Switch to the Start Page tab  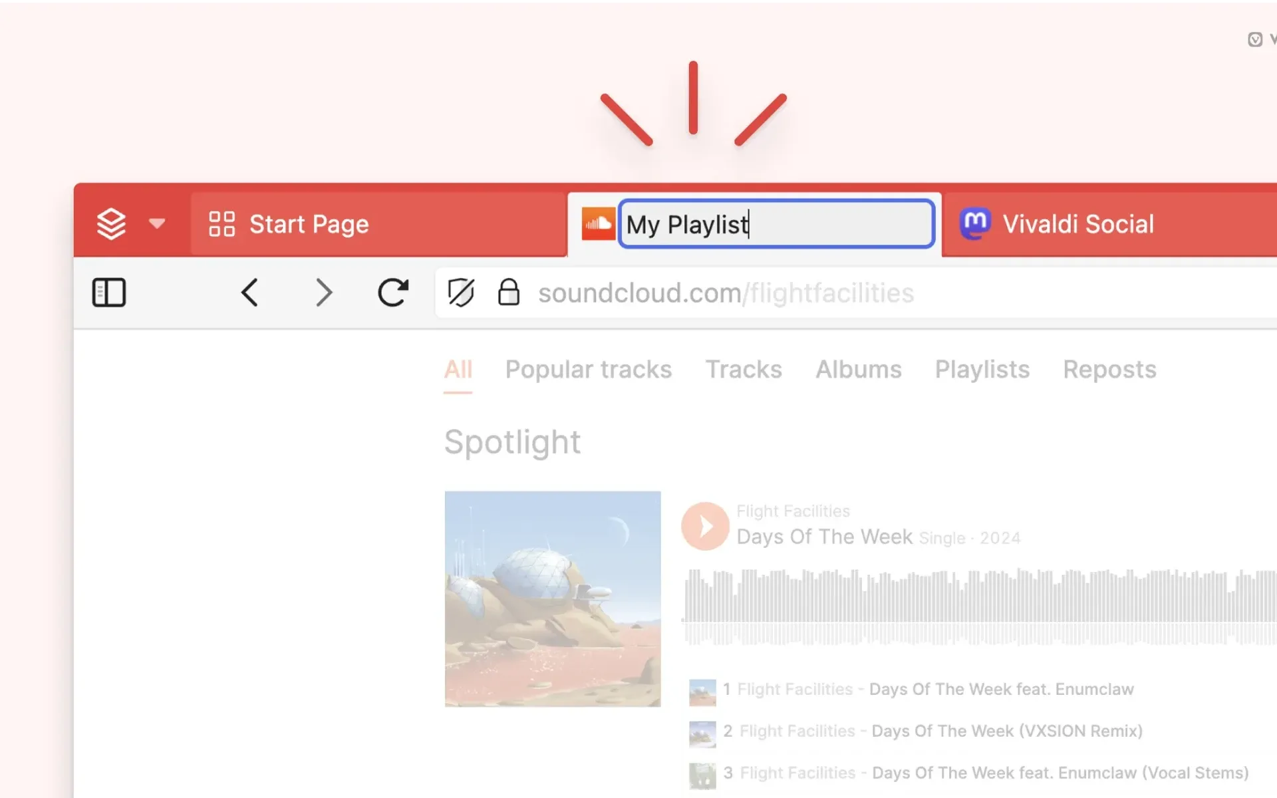[378, 224]
